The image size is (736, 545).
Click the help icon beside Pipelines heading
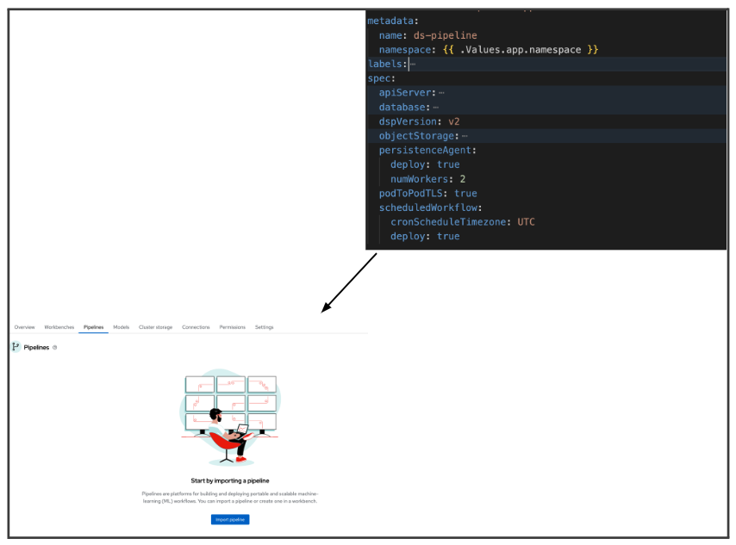pyautogui.click(x=55, y=347)
